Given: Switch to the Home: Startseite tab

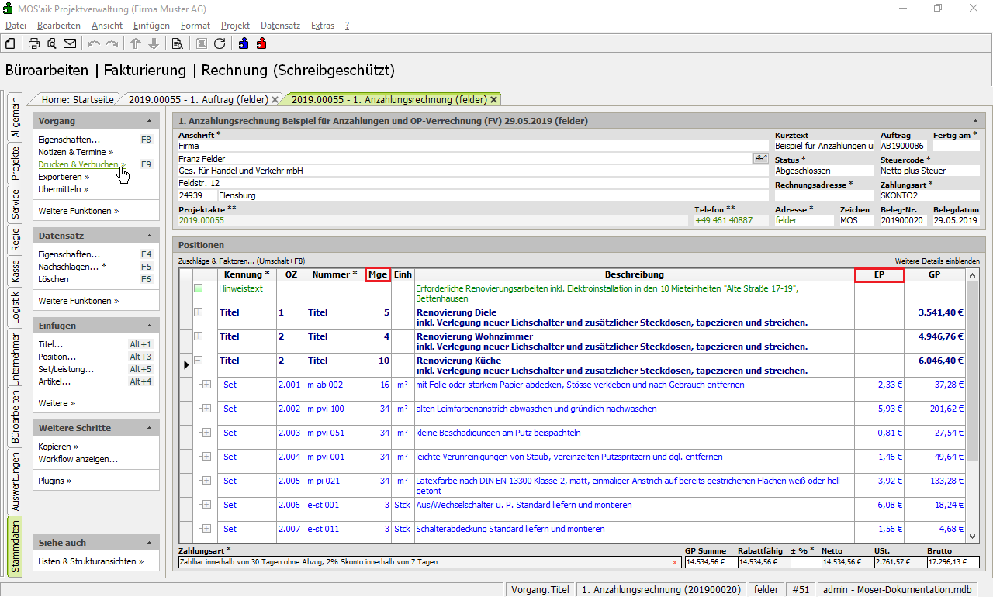Looking at the screenshot, I should pyautogui.click(x=78, y=99).
